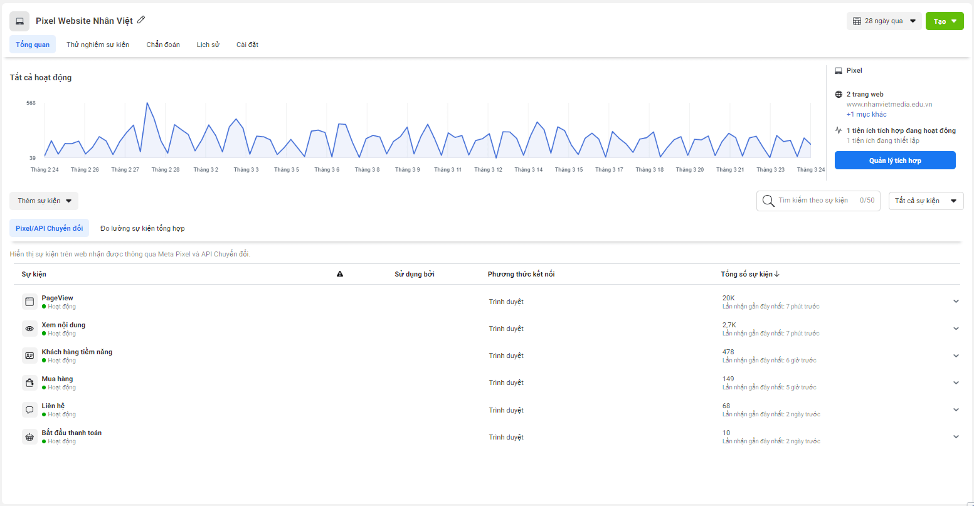Click the 20K total for PageView
Viewport: 974px width, 506px height.
pos(728,298)
